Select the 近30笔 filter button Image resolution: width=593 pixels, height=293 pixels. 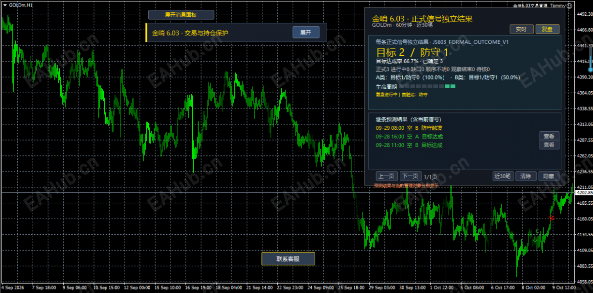(x=503, y=176)
